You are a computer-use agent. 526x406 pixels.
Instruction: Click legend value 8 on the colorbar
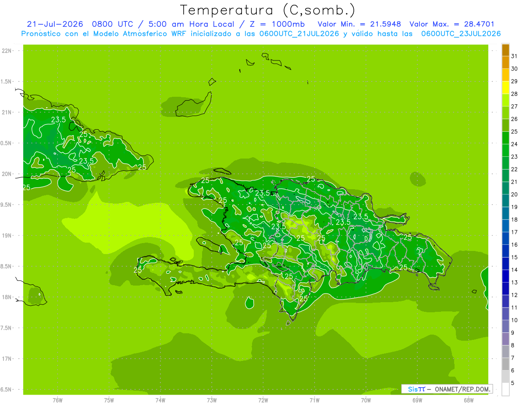click(513, 345)
